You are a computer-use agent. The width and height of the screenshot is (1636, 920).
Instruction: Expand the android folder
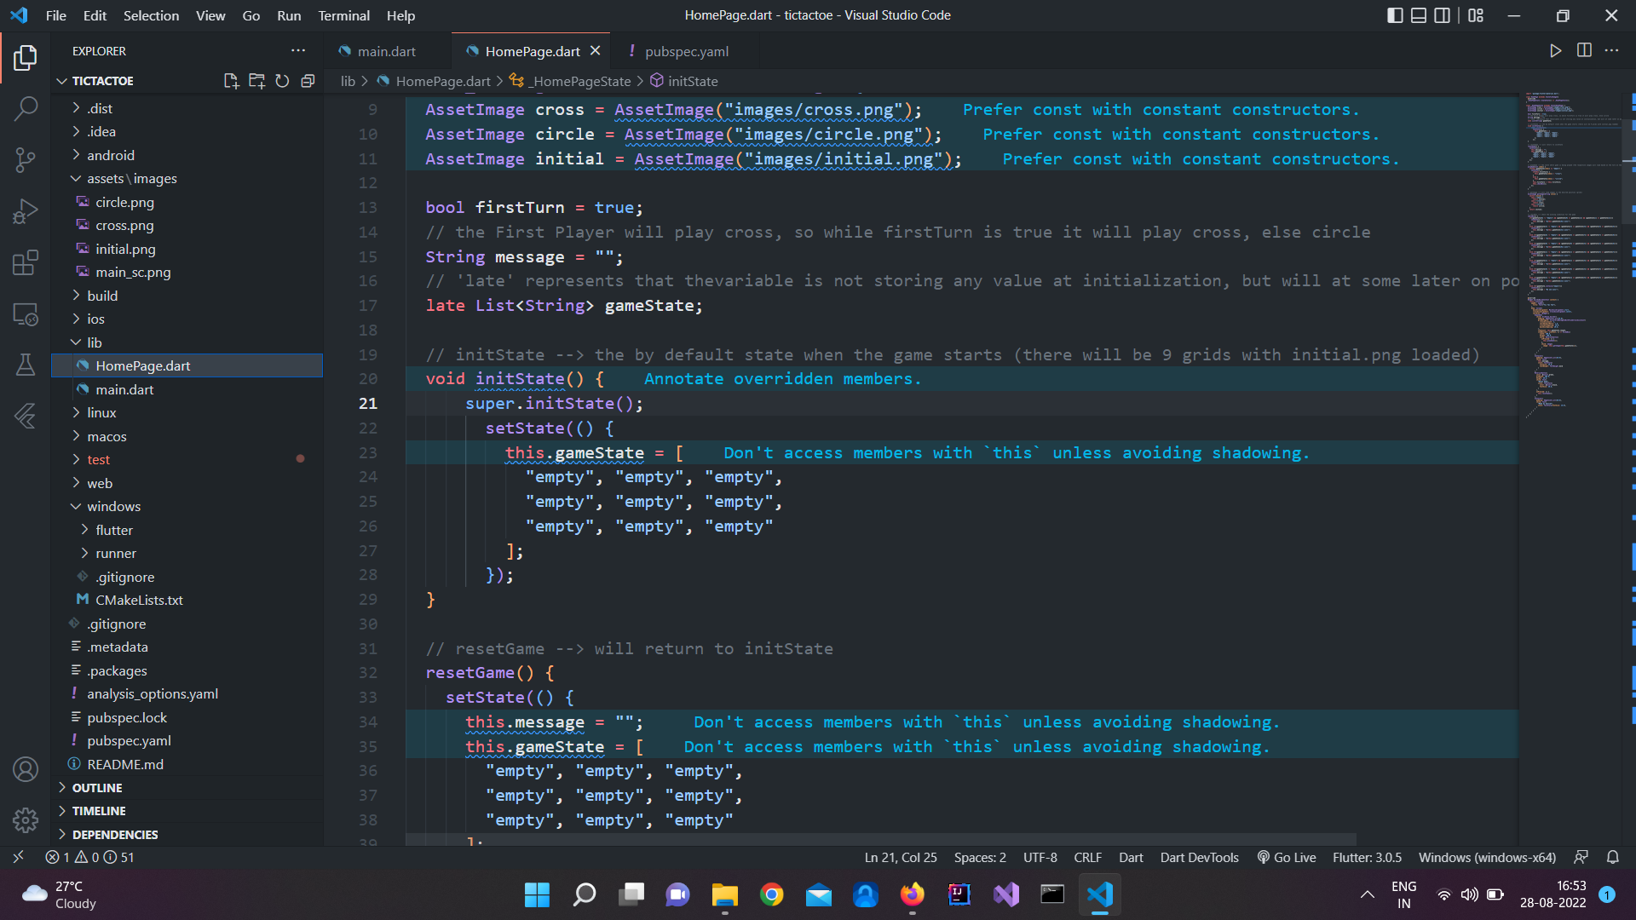point(111,155)
